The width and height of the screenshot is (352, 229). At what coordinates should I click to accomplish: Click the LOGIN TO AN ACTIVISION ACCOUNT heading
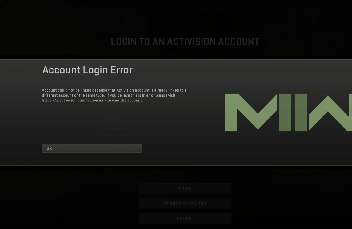pos(185,42)
